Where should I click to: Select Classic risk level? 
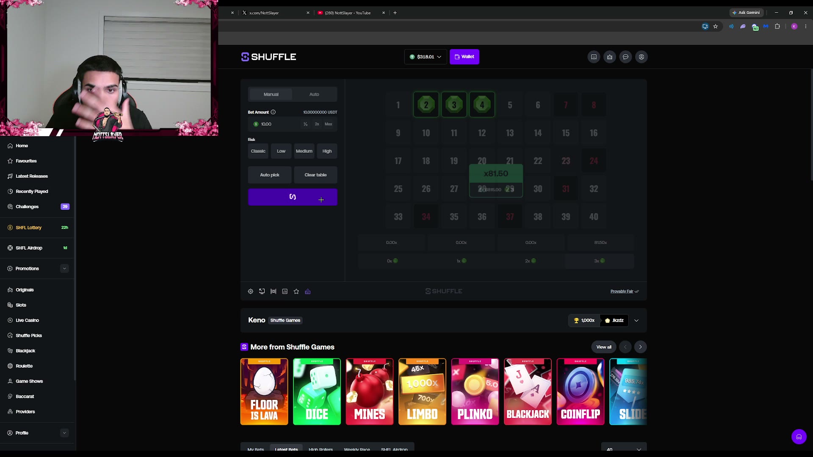click(x=258, y=151)
